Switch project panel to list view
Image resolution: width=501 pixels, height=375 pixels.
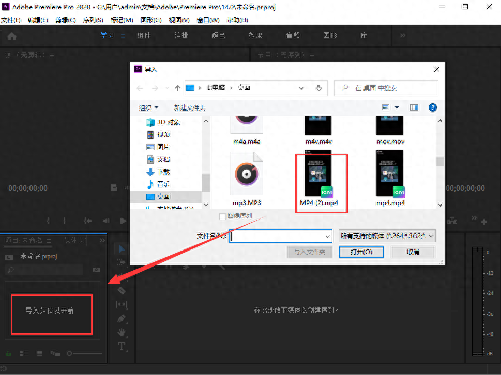tap(24, 353)
